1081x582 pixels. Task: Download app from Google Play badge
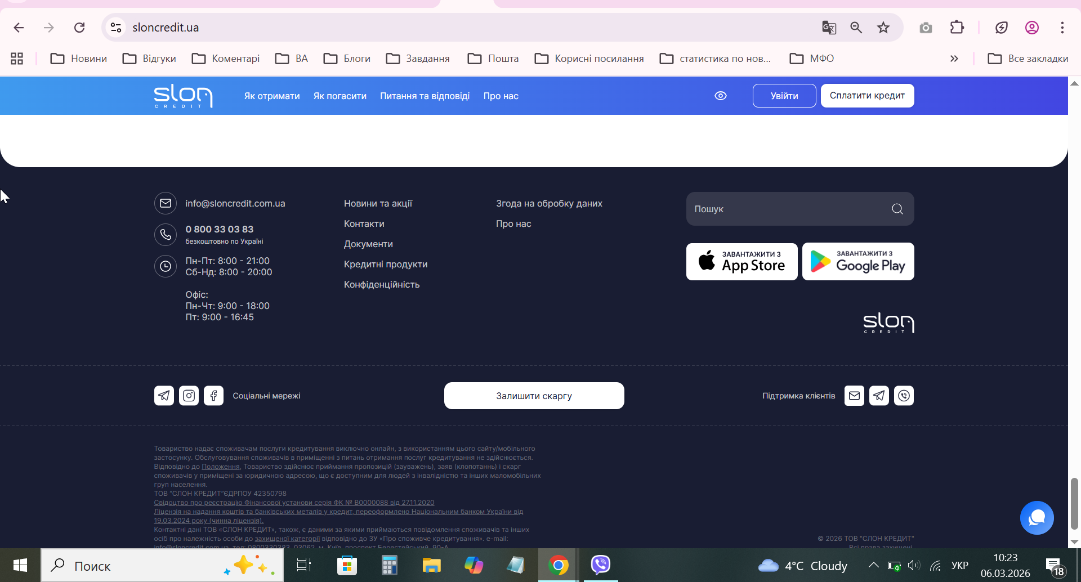point(858,262)
